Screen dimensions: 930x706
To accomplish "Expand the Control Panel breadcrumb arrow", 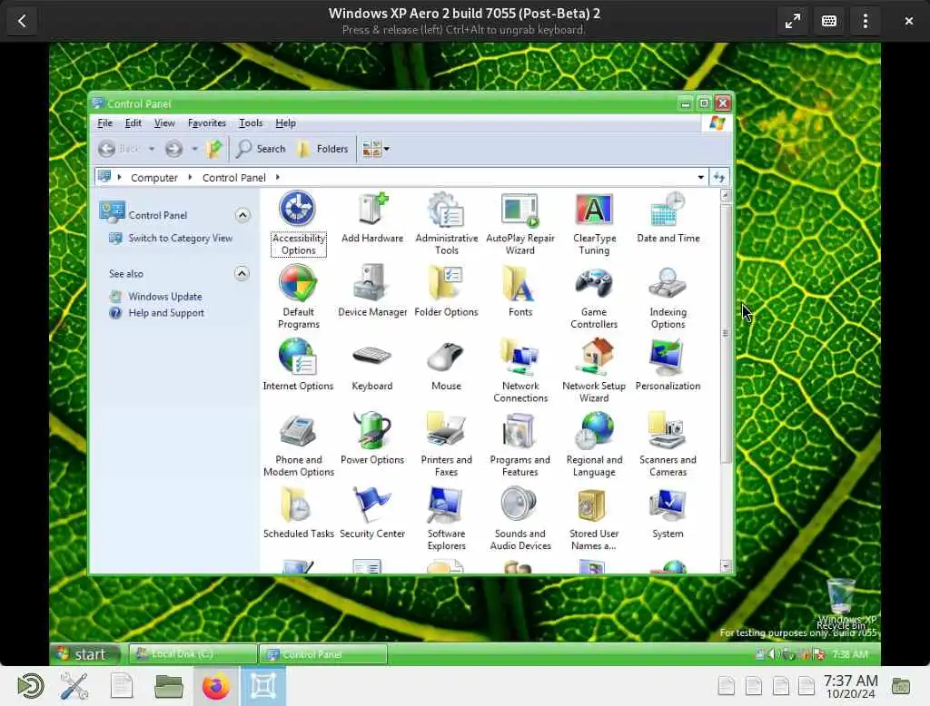I will [x=277, y=177].
